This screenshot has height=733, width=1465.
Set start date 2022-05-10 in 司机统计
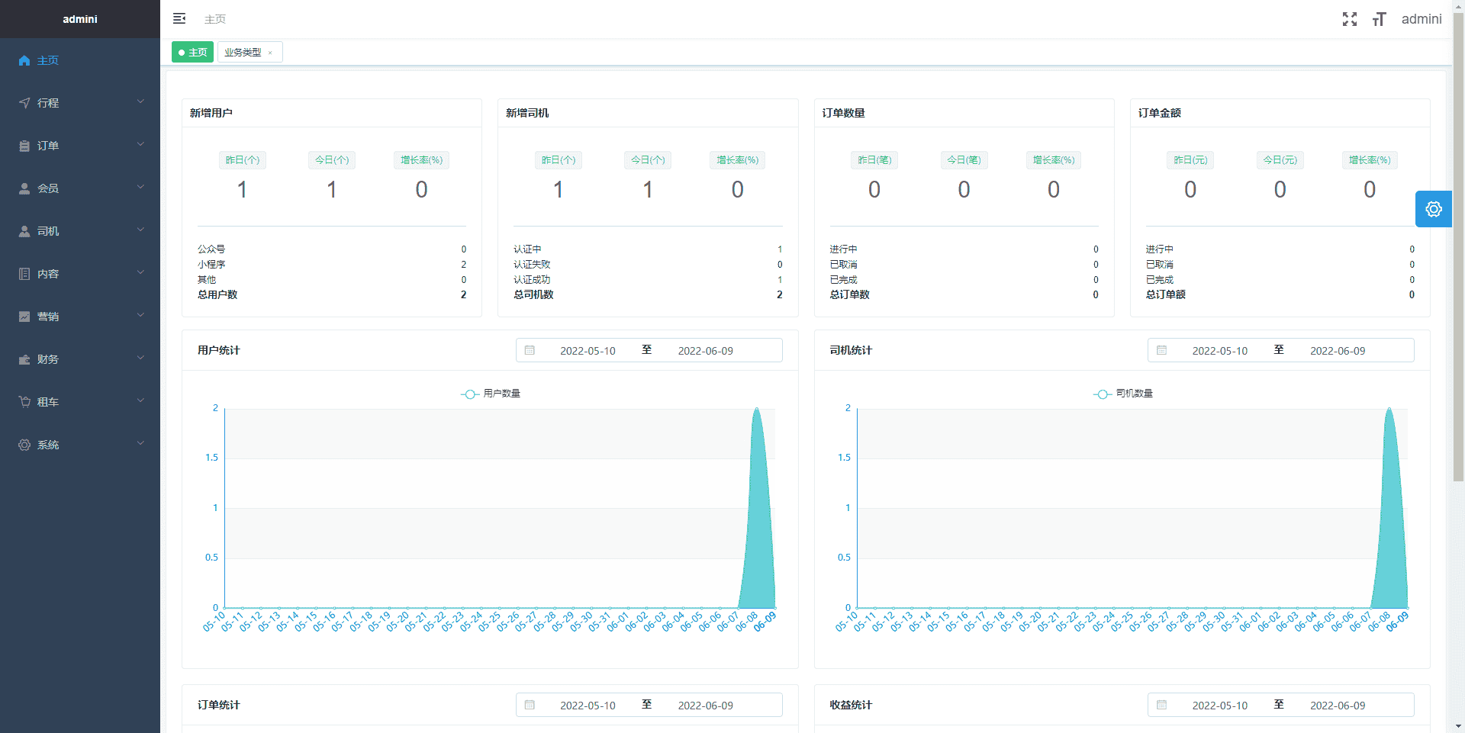[x=1220, y=351]
